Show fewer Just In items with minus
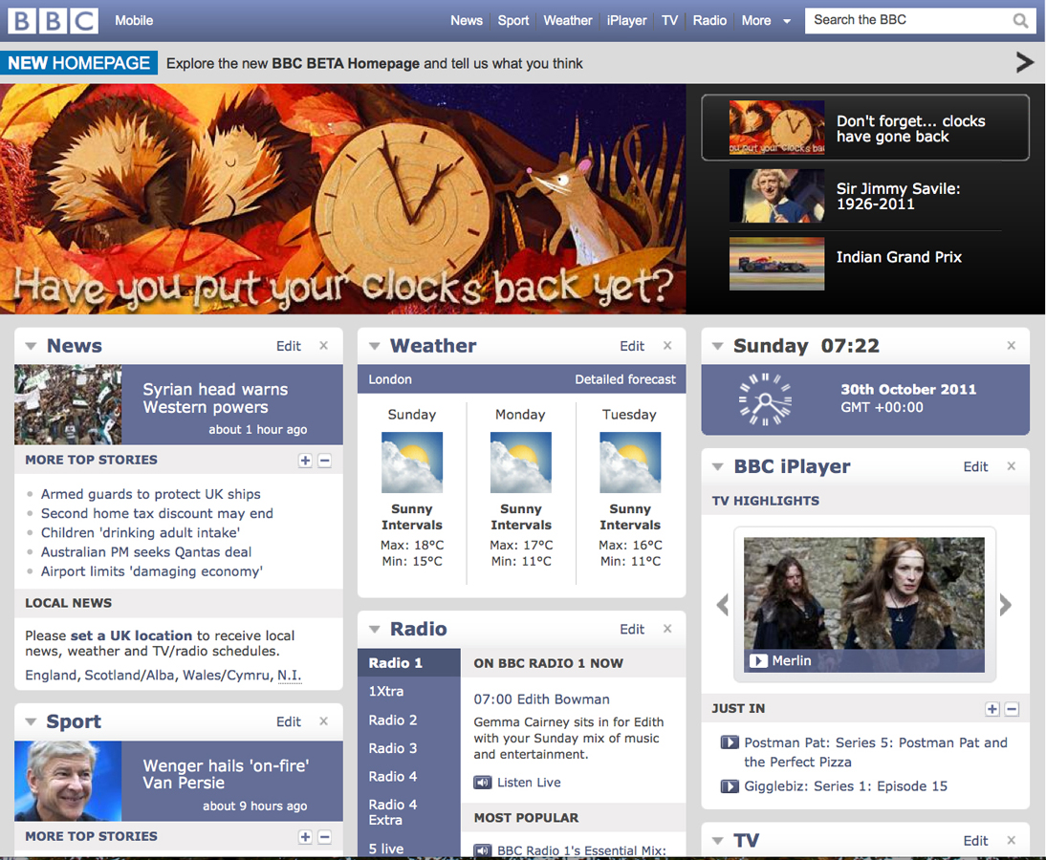The width and height of the screenshot is (1046, 860). coord(1012,709)
